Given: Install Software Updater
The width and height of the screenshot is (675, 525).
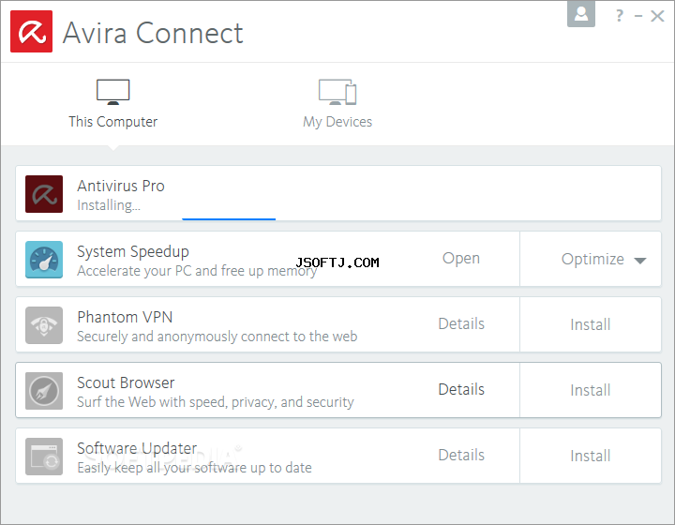Looking at the screenshot, I should point(591,456).
